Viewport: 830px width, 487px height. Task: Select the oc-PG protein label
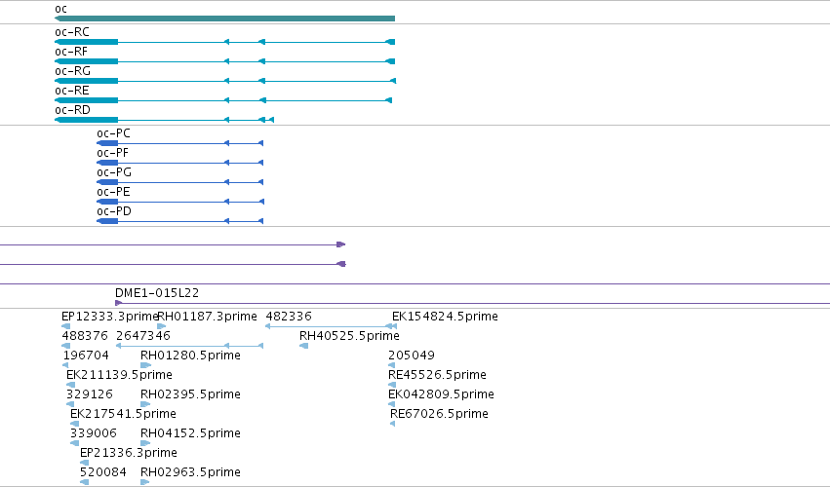click(114, 173)
